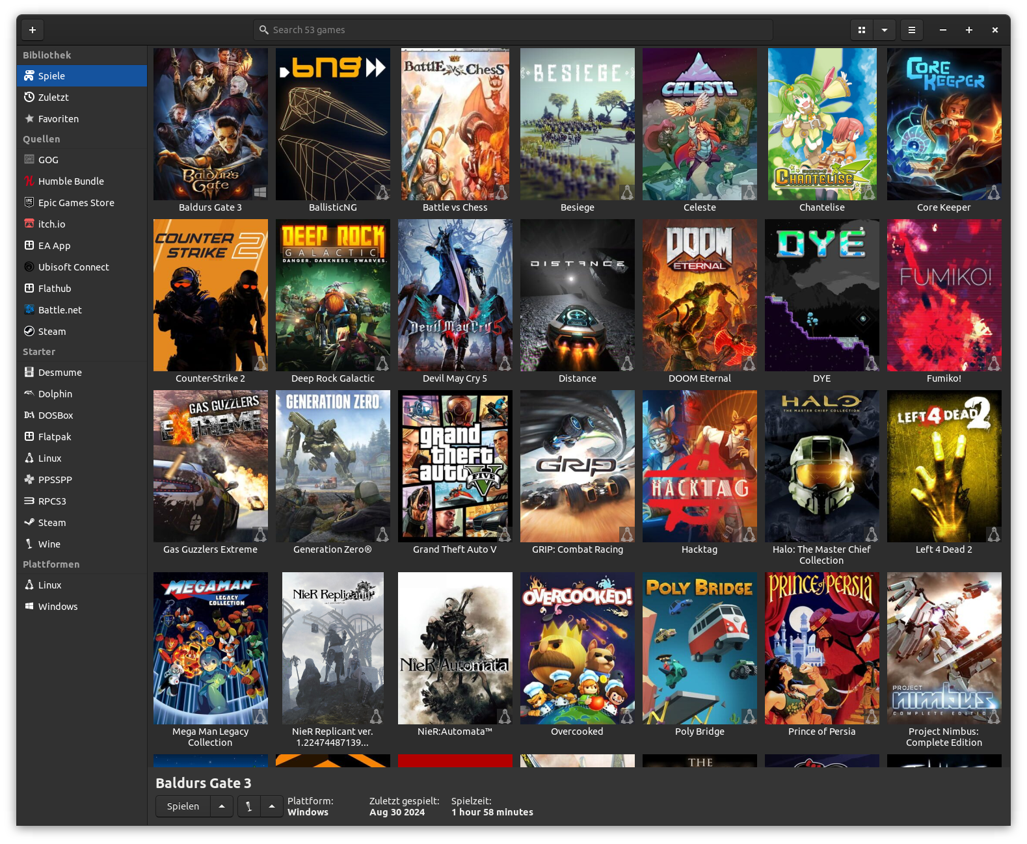Select Halo Master Chief Collection cover
This screenshot has height=844, width=1027.
point(822,466)
